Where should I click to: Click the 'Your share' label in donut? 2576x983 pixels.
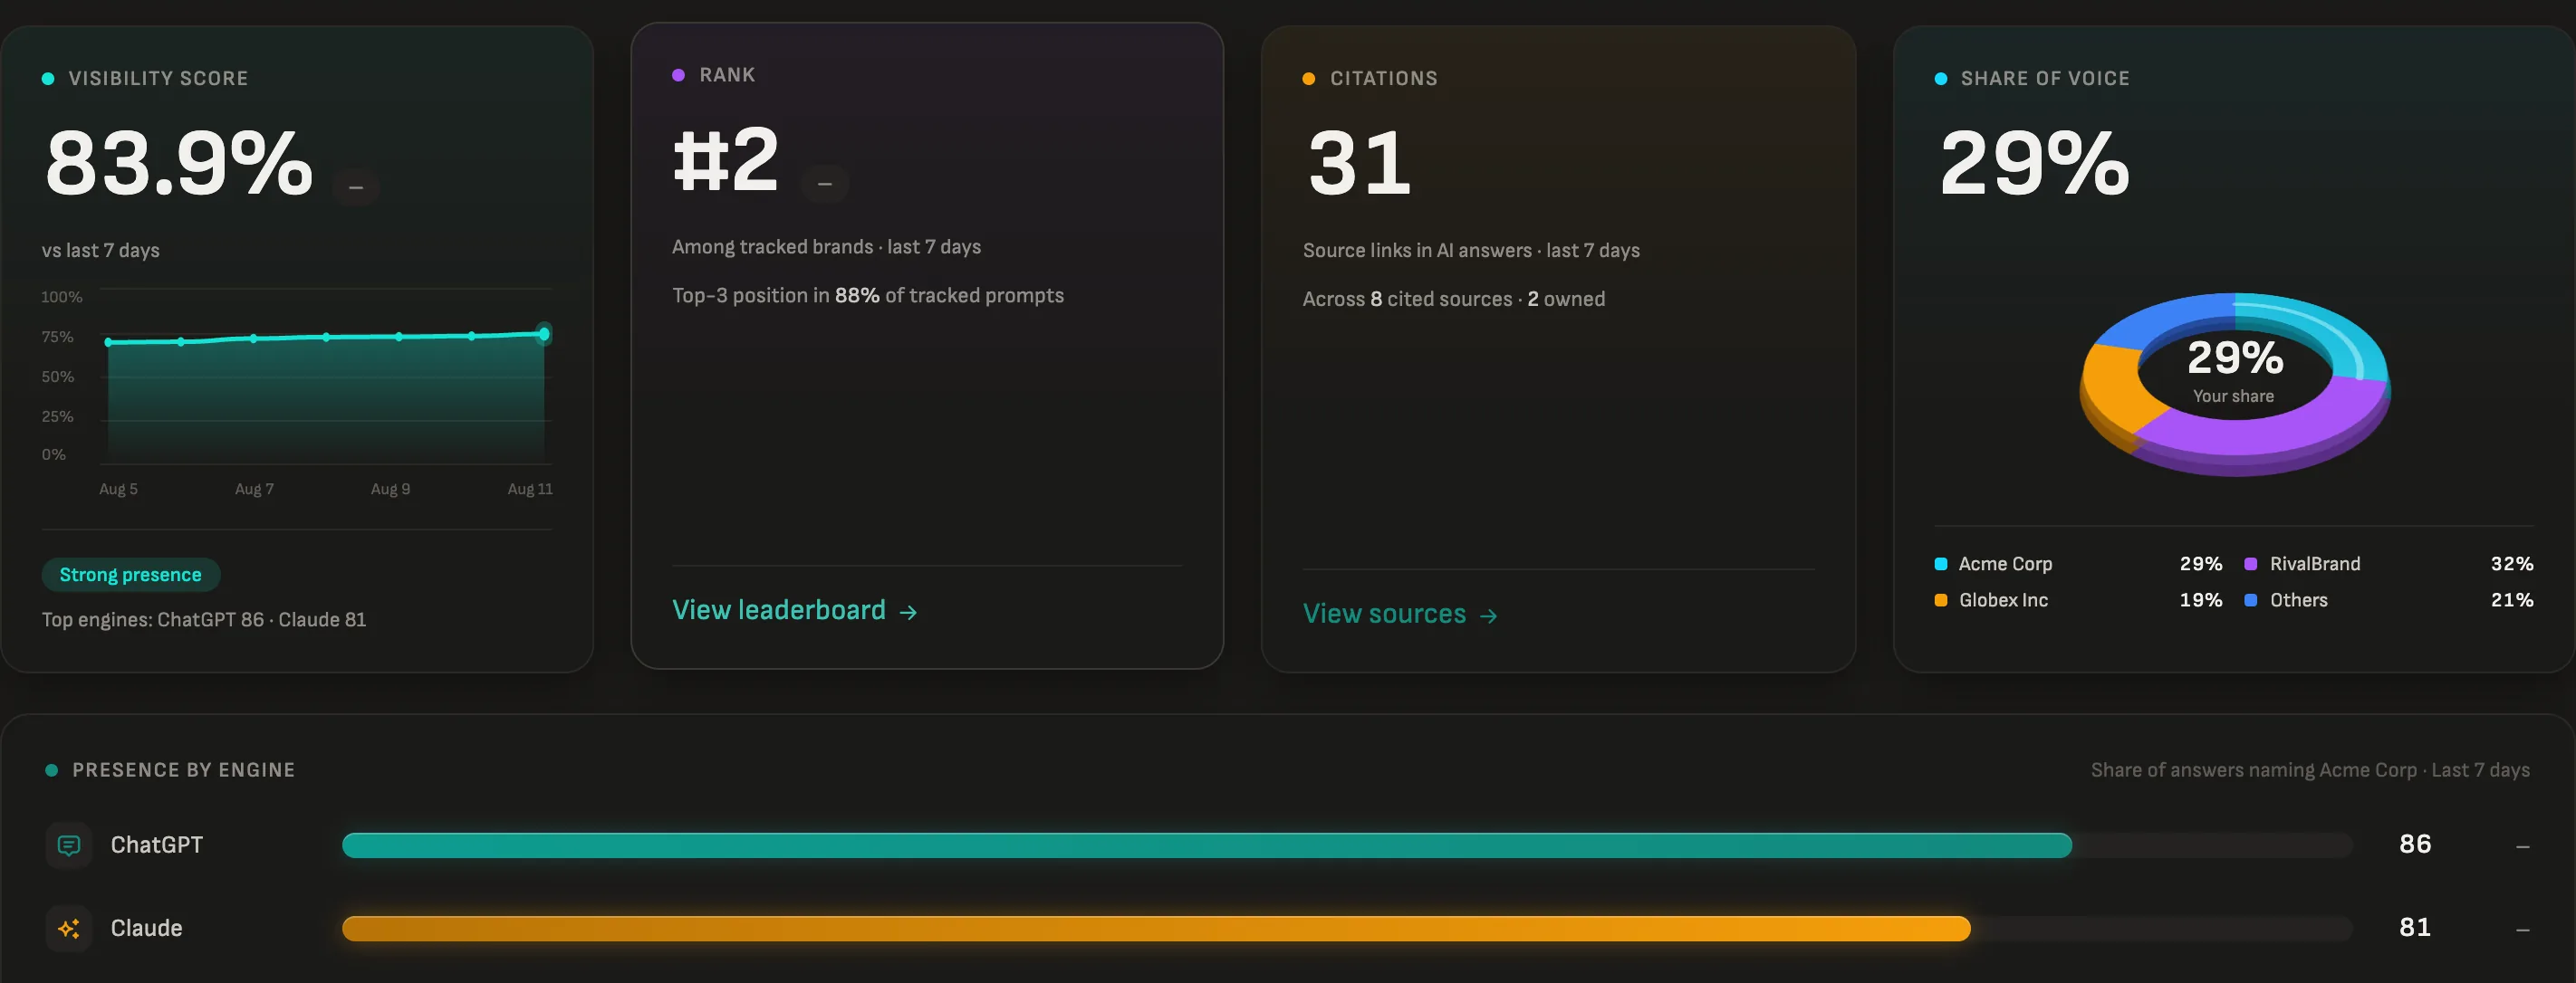2234,396
